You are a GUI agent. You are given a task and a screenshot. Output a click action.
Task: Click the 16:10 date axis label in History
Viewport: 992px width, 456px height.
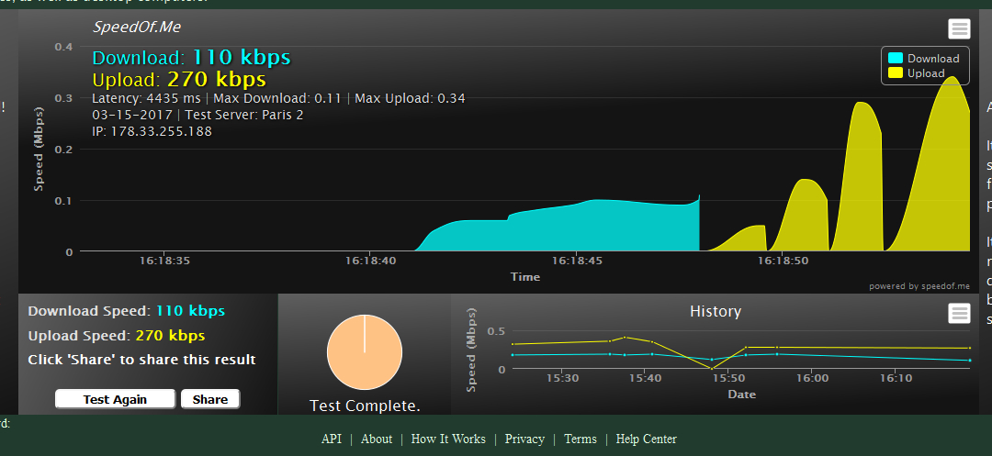896,378
